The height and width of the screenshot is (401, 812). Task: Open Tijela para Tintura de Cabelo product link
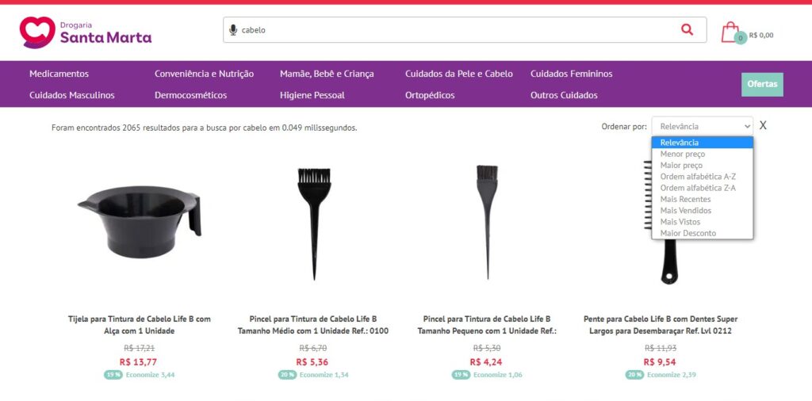pyautogui.click(x=140, y=325)
